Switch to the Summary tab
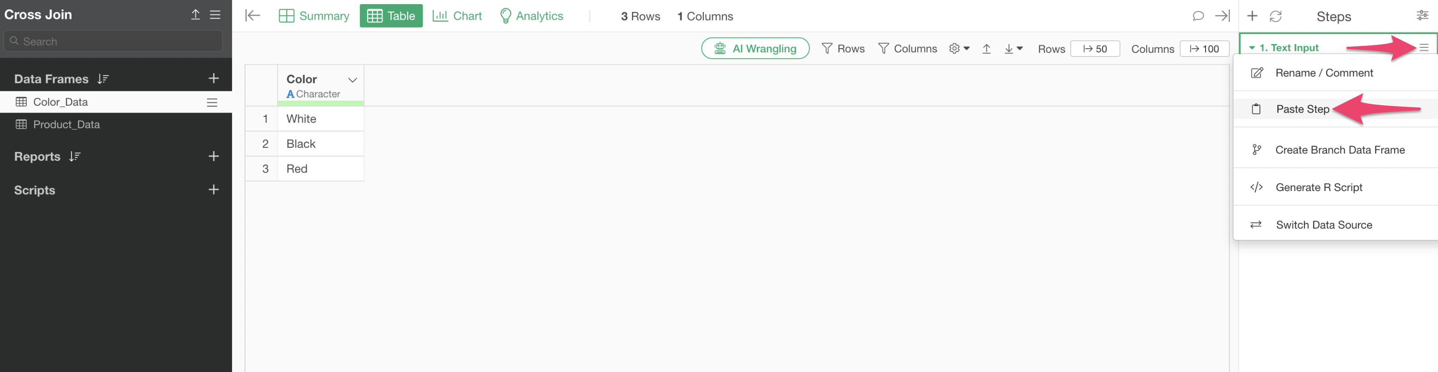Viewport: 1438px width, 372px height. point(314,16)
